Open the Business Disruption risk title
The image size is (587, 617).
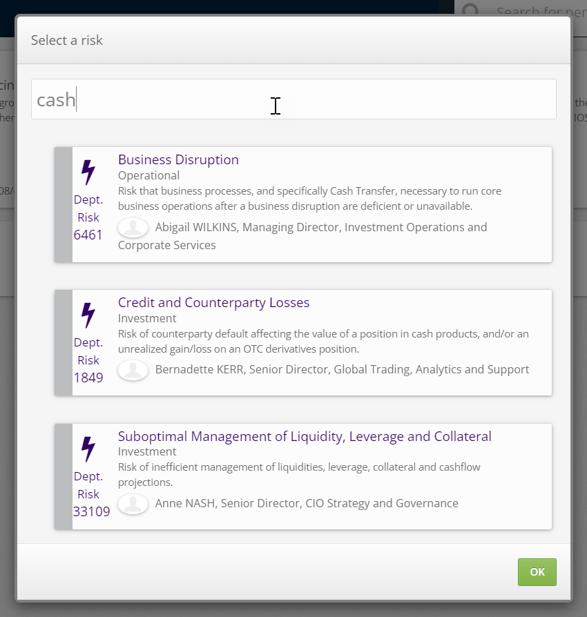coord(178,159)
